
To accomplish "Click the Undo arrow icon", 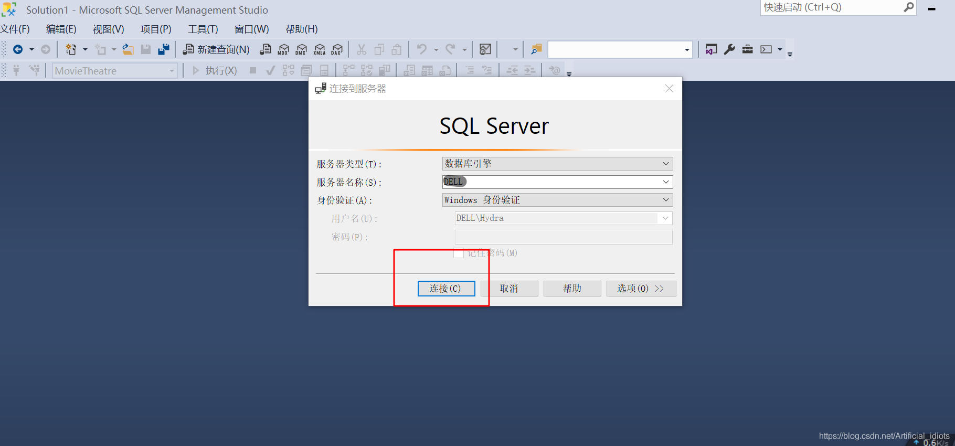I will pyautogui.click(x=421, y=49).
